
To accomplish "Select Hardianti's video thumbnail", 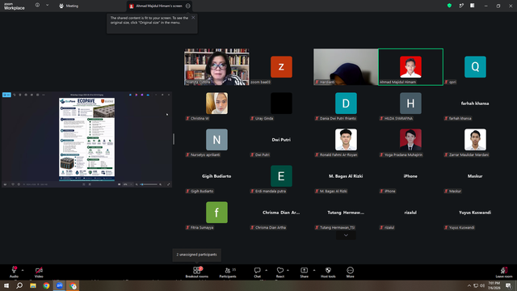I will pos(346,67).
